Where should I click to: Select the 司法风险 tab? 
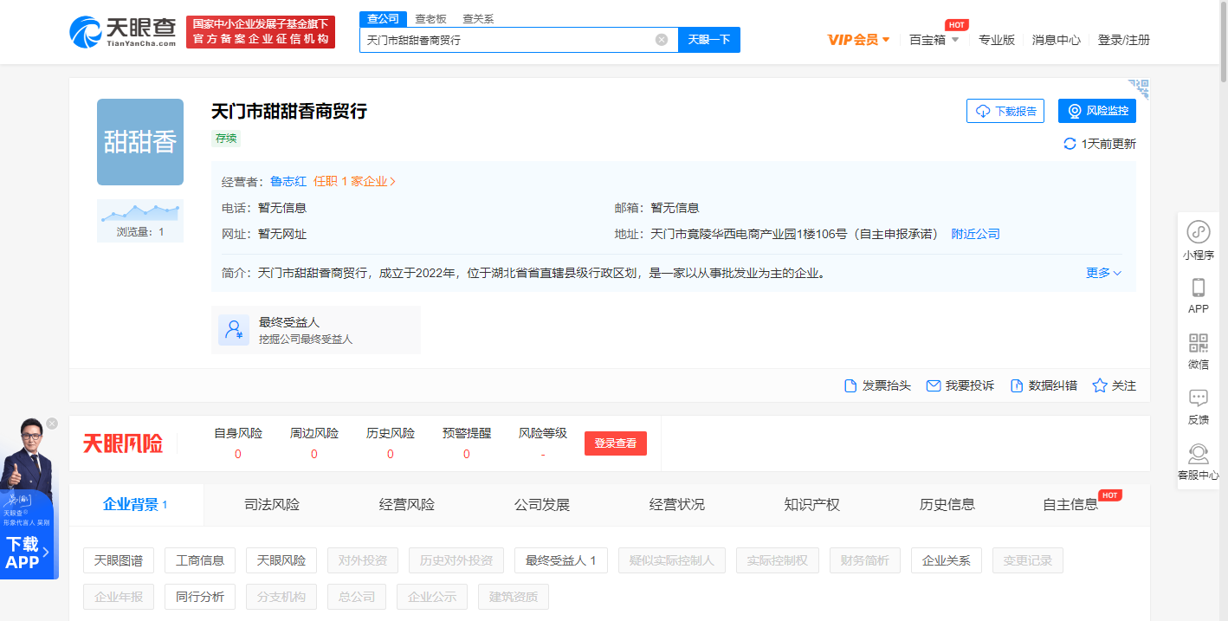[x=272, y=504]
